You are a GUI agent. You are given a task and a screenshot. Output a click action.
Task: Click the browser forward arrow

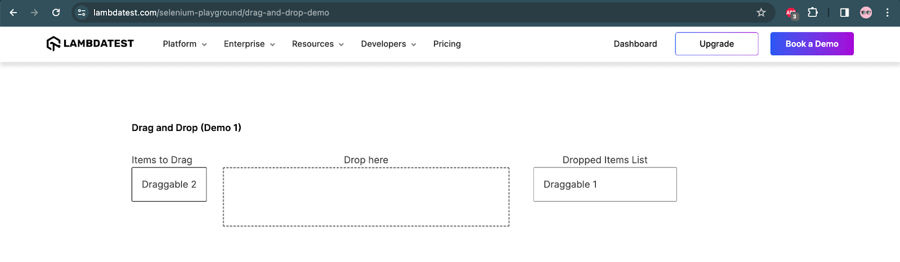(x=34, y=12)
